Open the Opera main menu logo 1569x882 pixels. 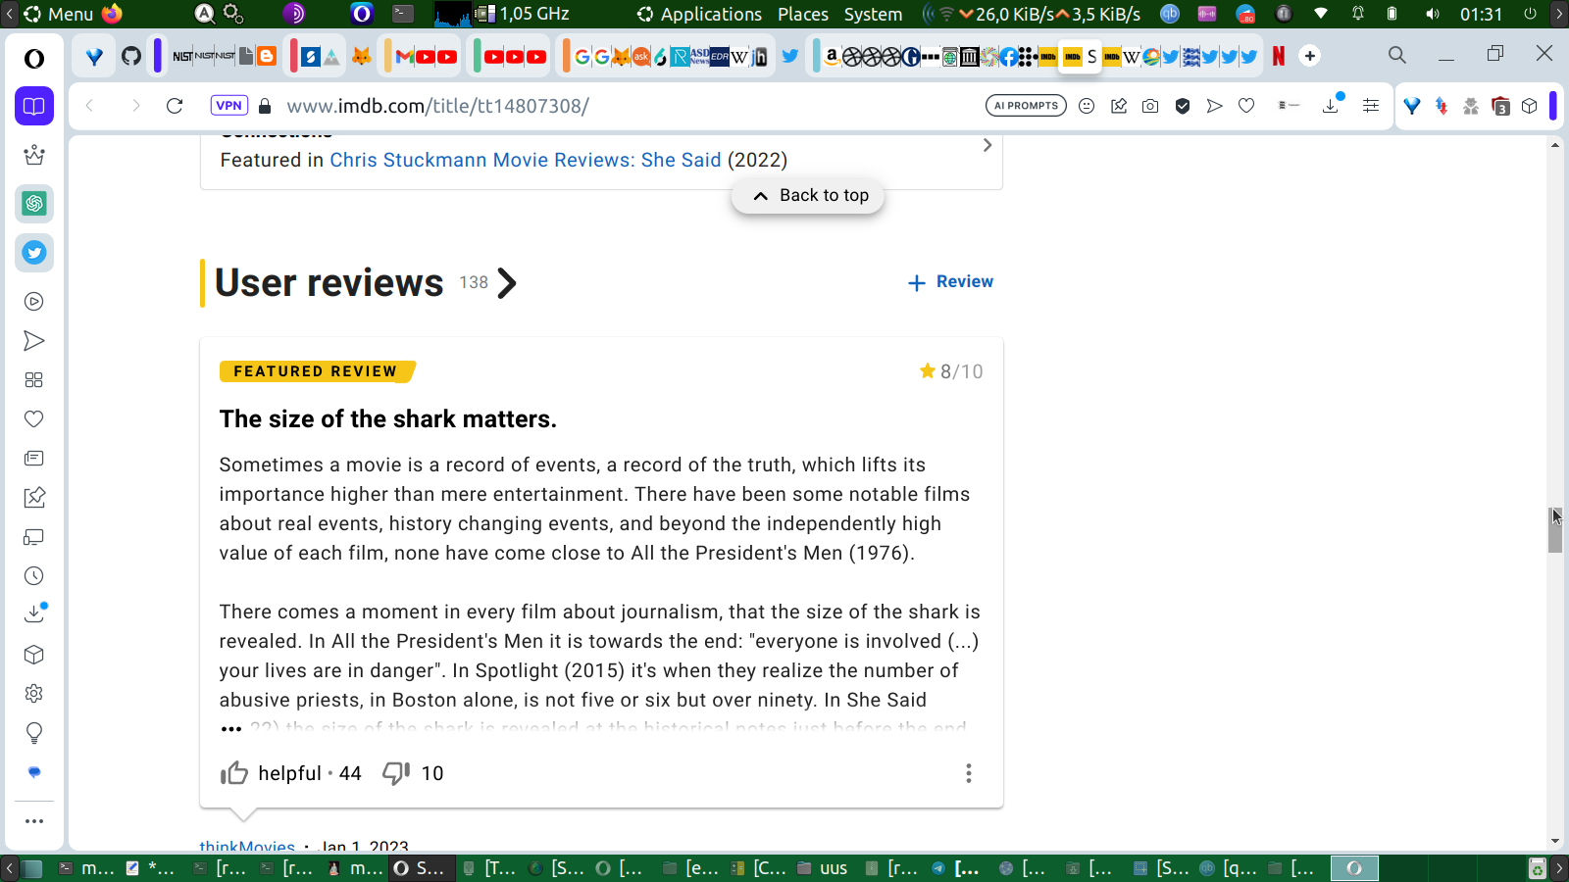[x=34, y=59]
